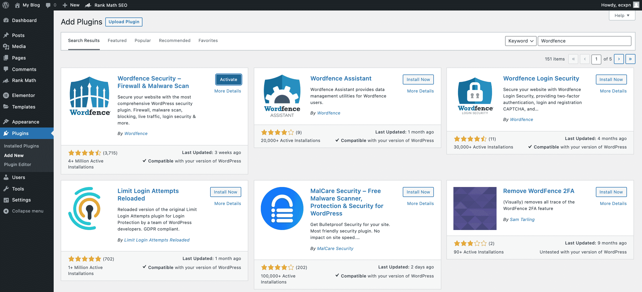The width and height of the screenshot is (642, 292).
Task: Click Collapse menu arrow icon
Action: pyautogui.click(x=6, y=211)
